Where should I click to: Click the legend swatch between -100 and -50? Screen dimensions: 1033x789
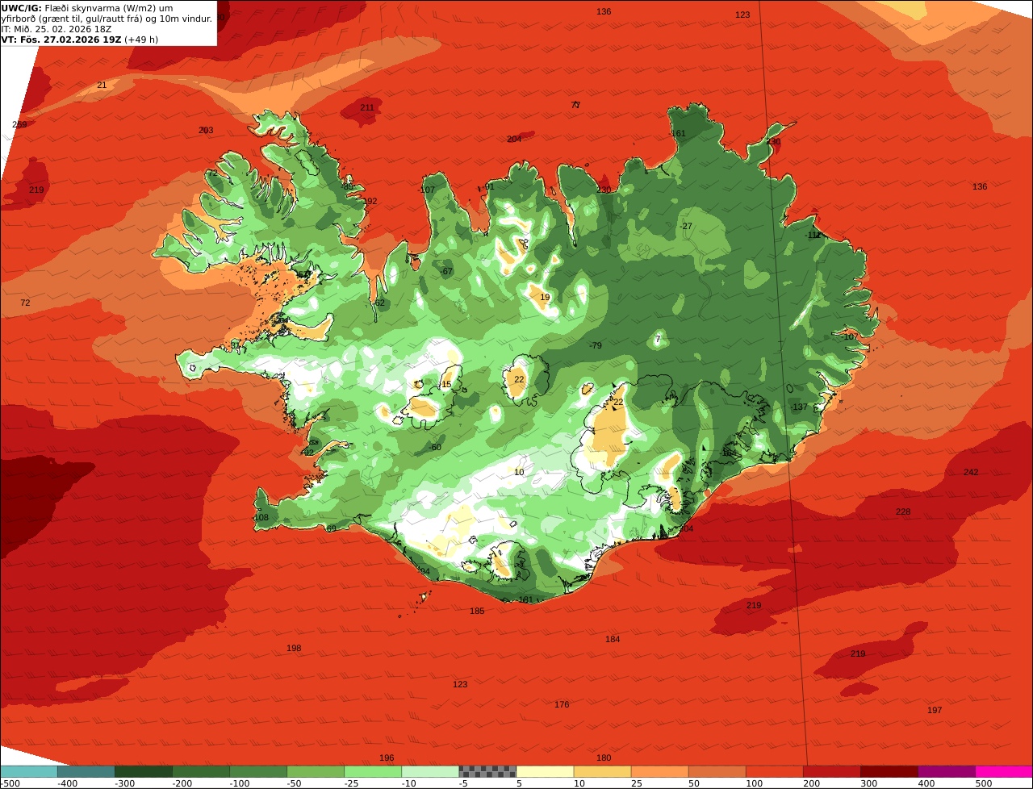[x=258, y=771]
